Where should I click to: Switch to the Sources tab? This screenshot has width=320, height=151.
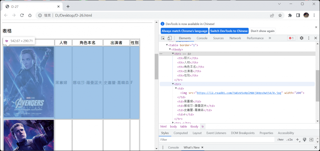tap(218, 38)
